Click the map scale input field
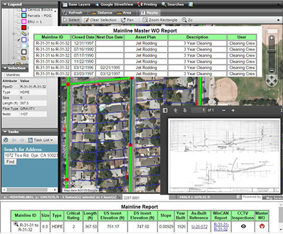This screenshot has width=283, height=234. 146,197
